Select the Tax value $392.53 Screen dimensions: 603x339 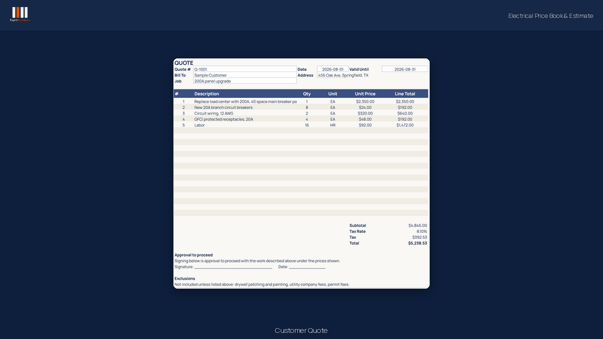click(x=419, y=237)
